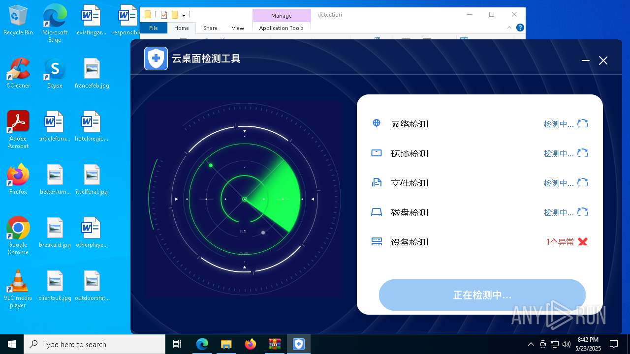Open the network icon in system tray
Screen dimensions: 630x354
click(x=555, y=344)
